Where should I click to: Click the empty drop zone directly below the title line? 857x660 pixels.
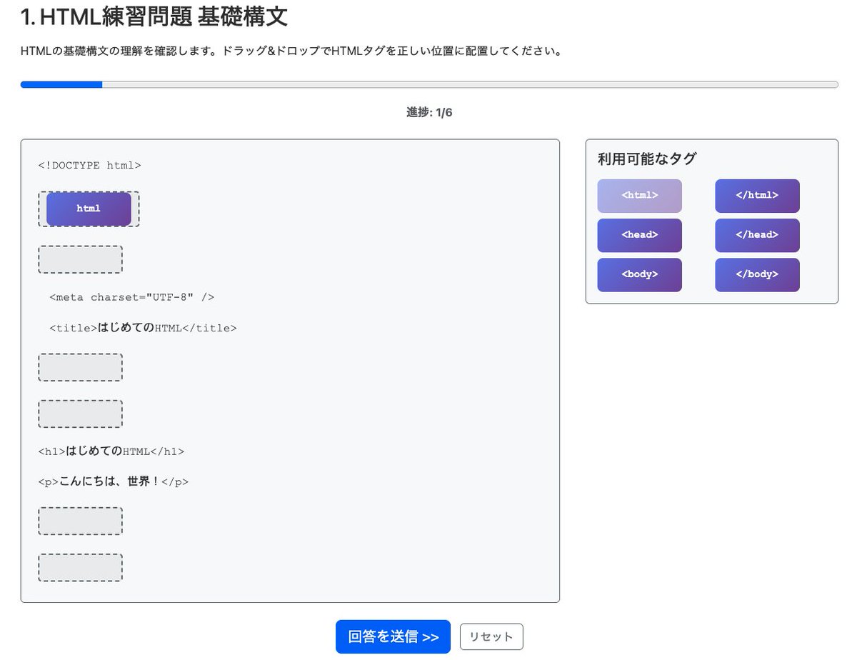(80, 367)
